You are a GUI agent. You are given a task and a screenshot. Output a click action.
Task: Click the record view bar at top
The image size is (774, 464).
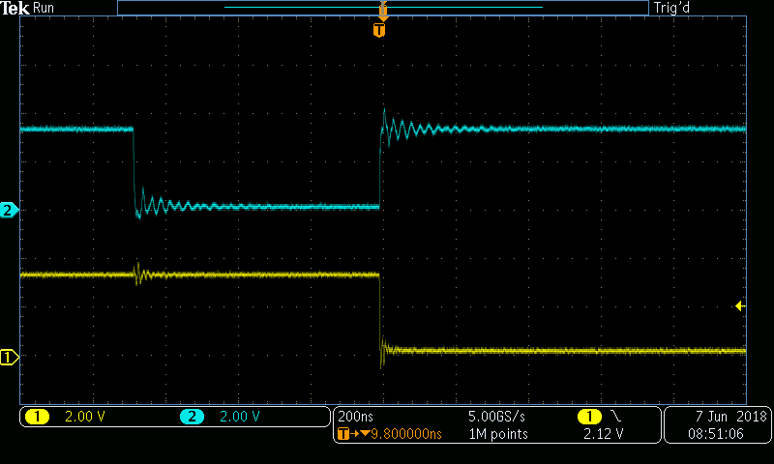click(x=382, y=8)
